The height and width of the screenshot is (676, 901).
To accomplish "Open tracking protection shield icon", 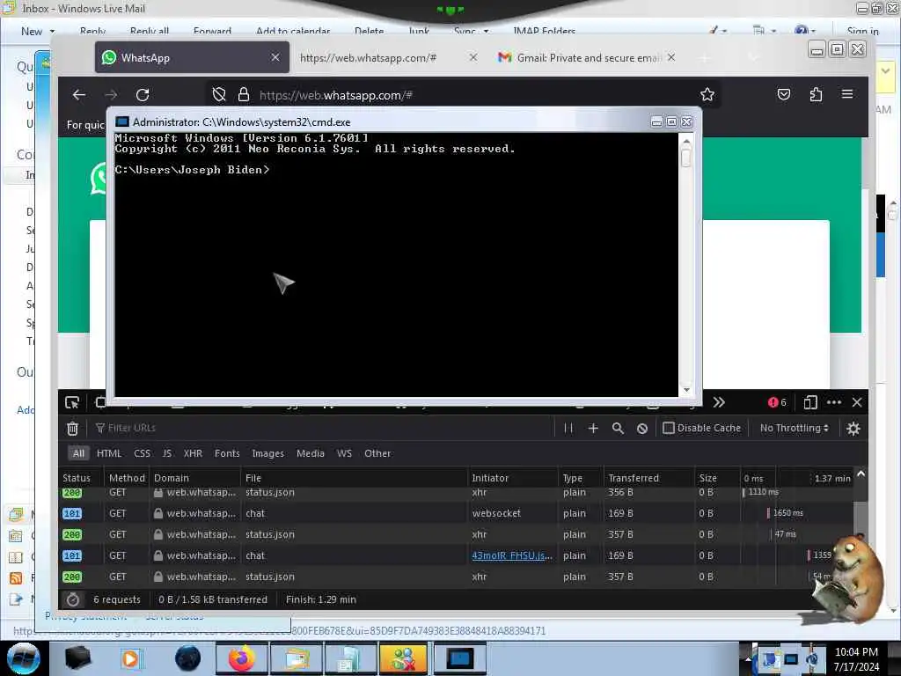I will coord(219,95).
